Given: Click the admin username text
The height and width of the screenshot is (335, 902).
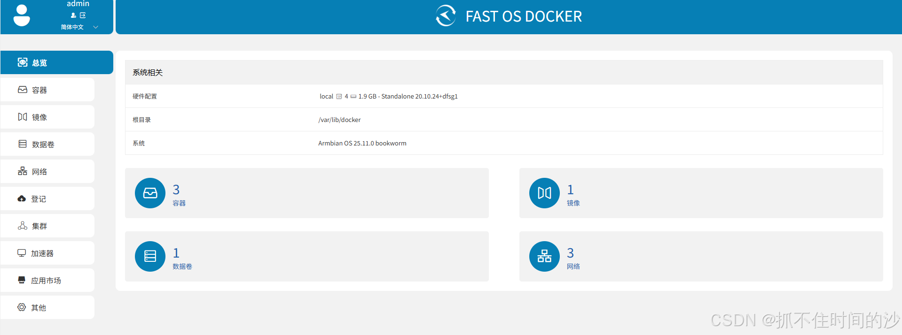Looking at the screenshot, I should pos(78,4).
